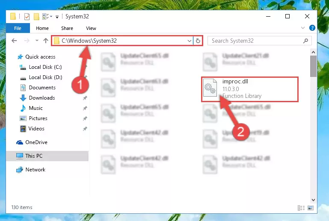Click the magnifier search icon

305,41
